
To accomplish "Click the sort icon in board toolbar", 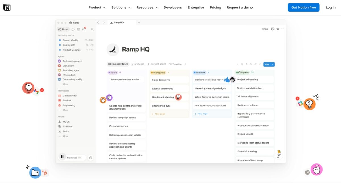I will click(238, 64).
